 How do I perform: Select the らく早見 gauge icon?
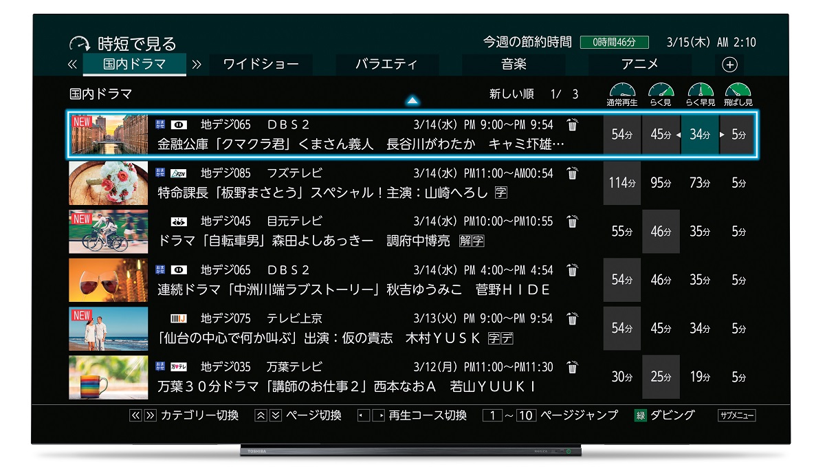tap(700, 91)
